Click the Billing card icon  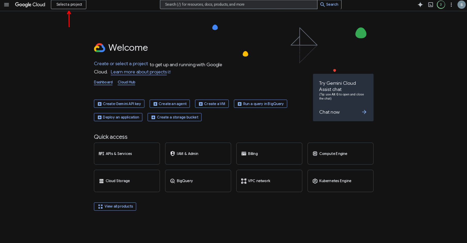point(244,153)
